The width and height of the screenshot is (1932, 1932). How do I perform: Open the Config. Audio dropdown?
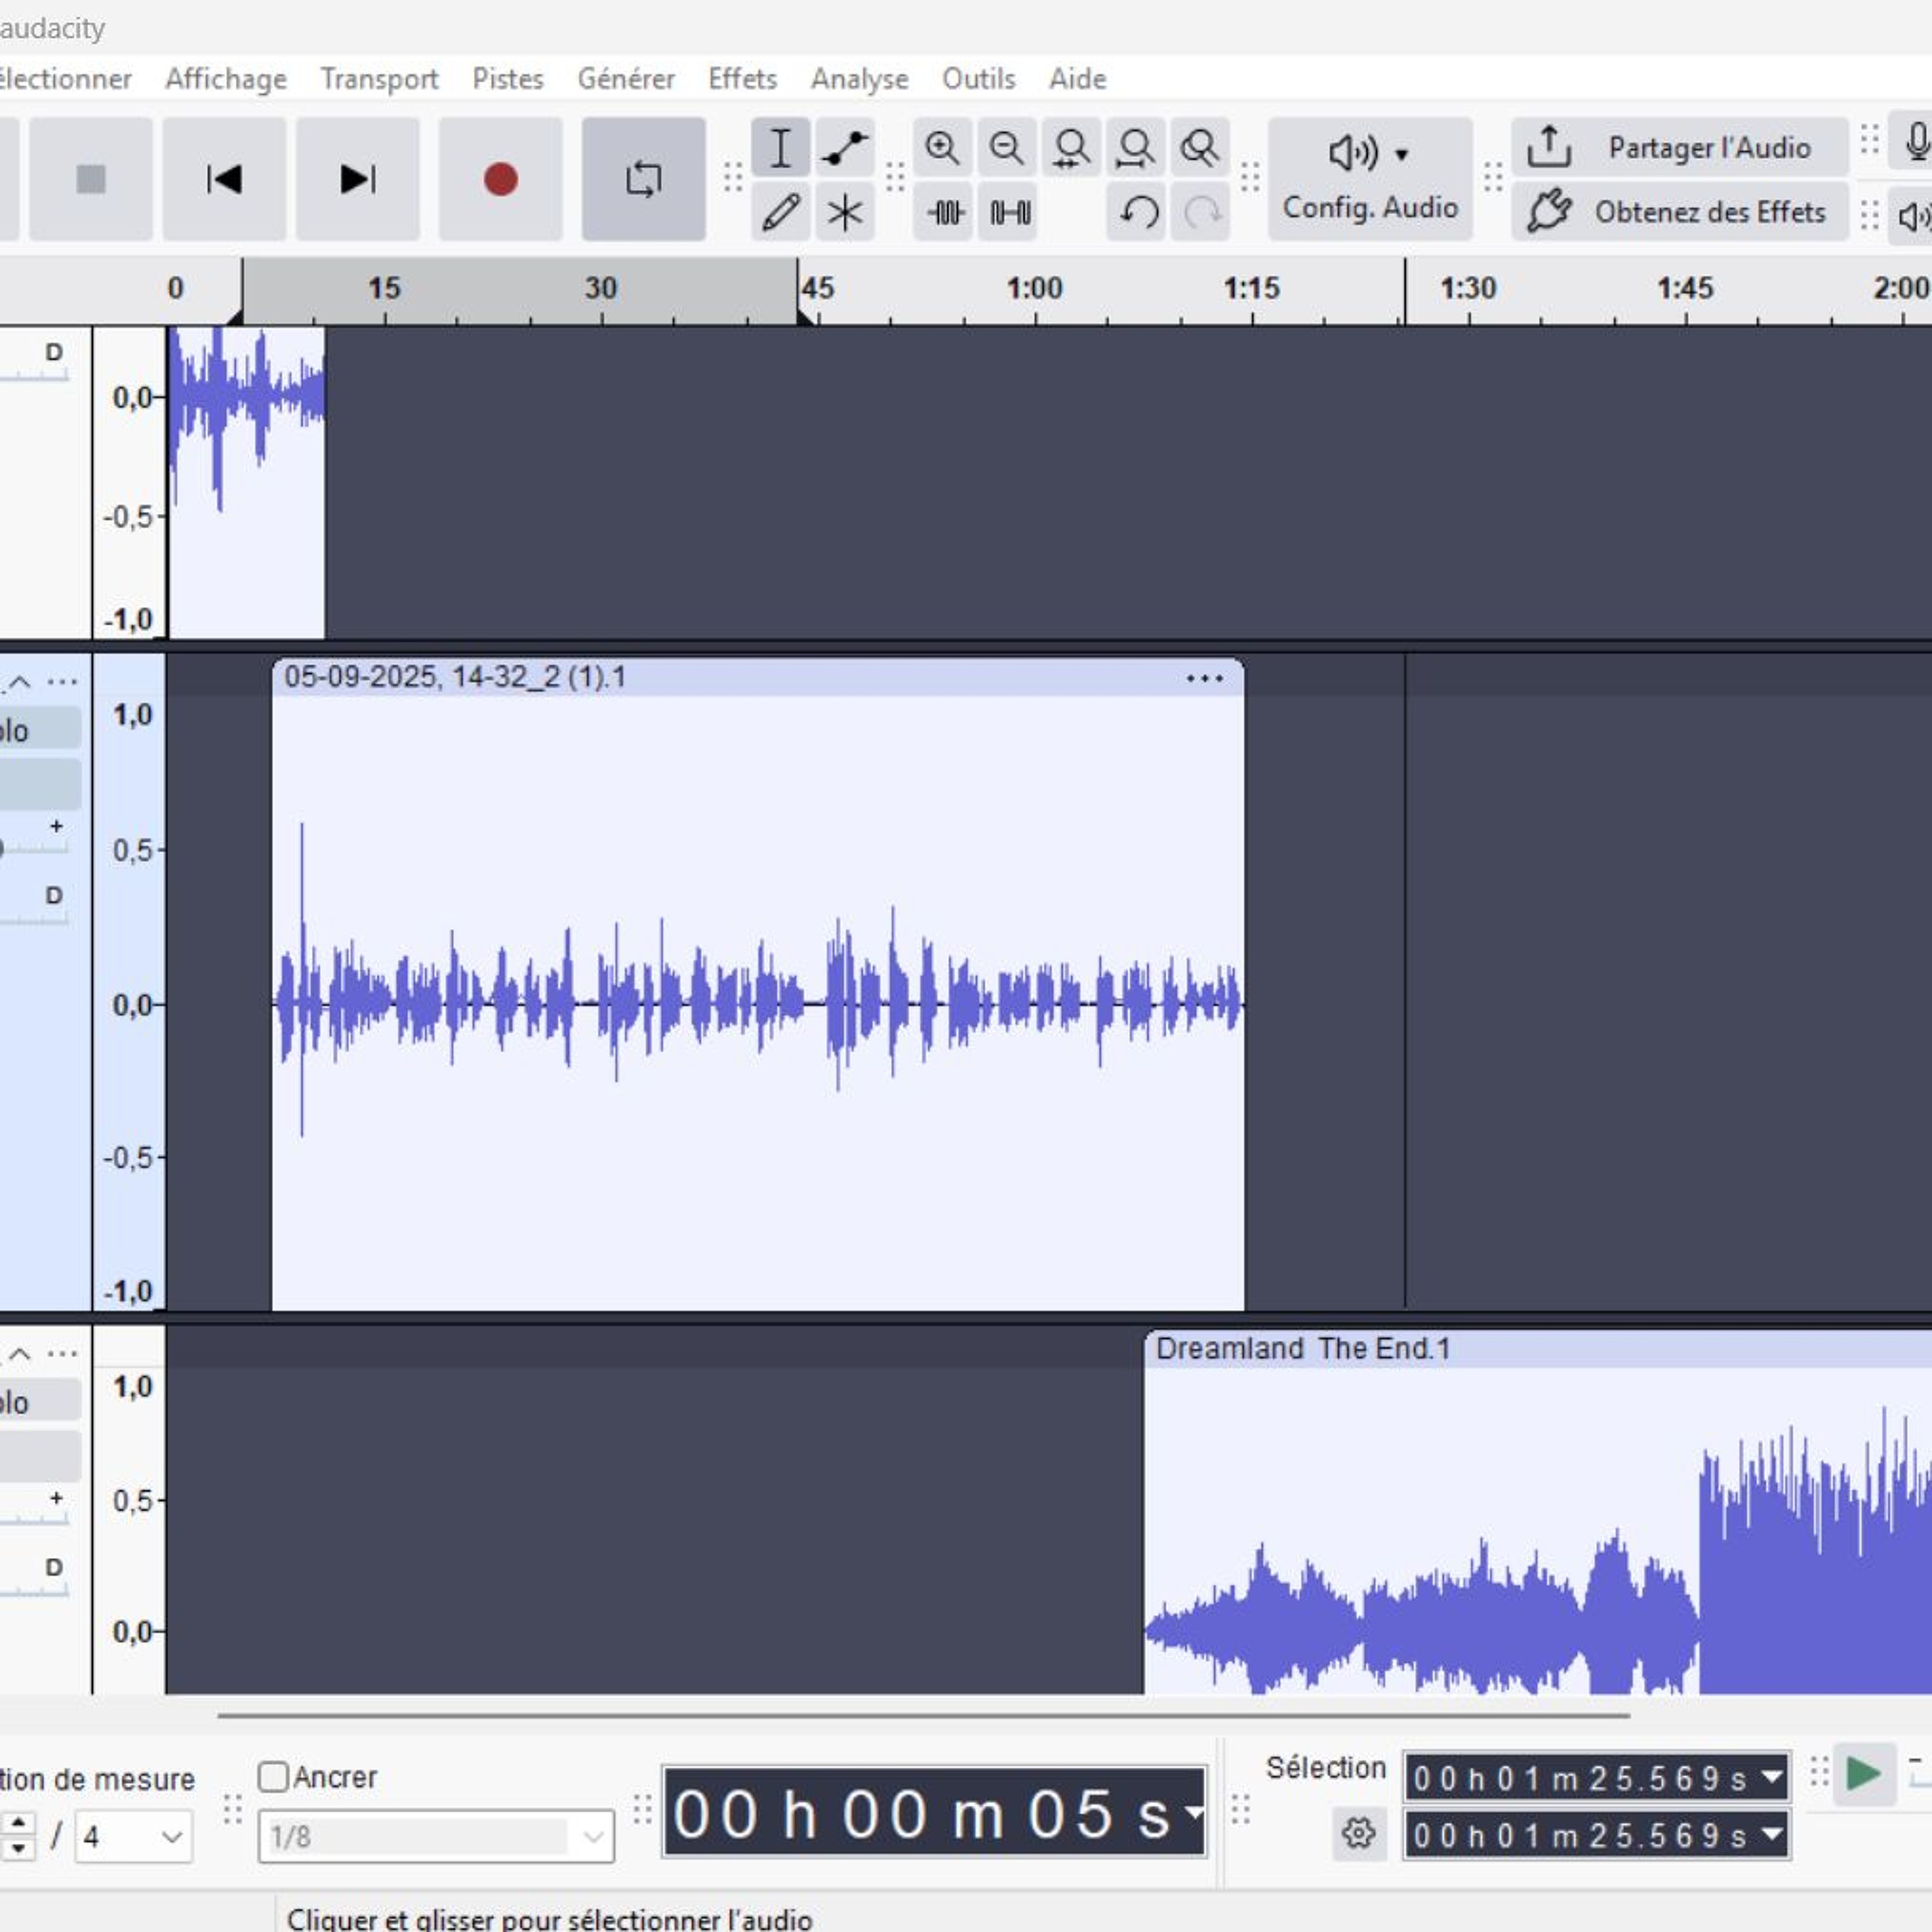(1370, 179)
